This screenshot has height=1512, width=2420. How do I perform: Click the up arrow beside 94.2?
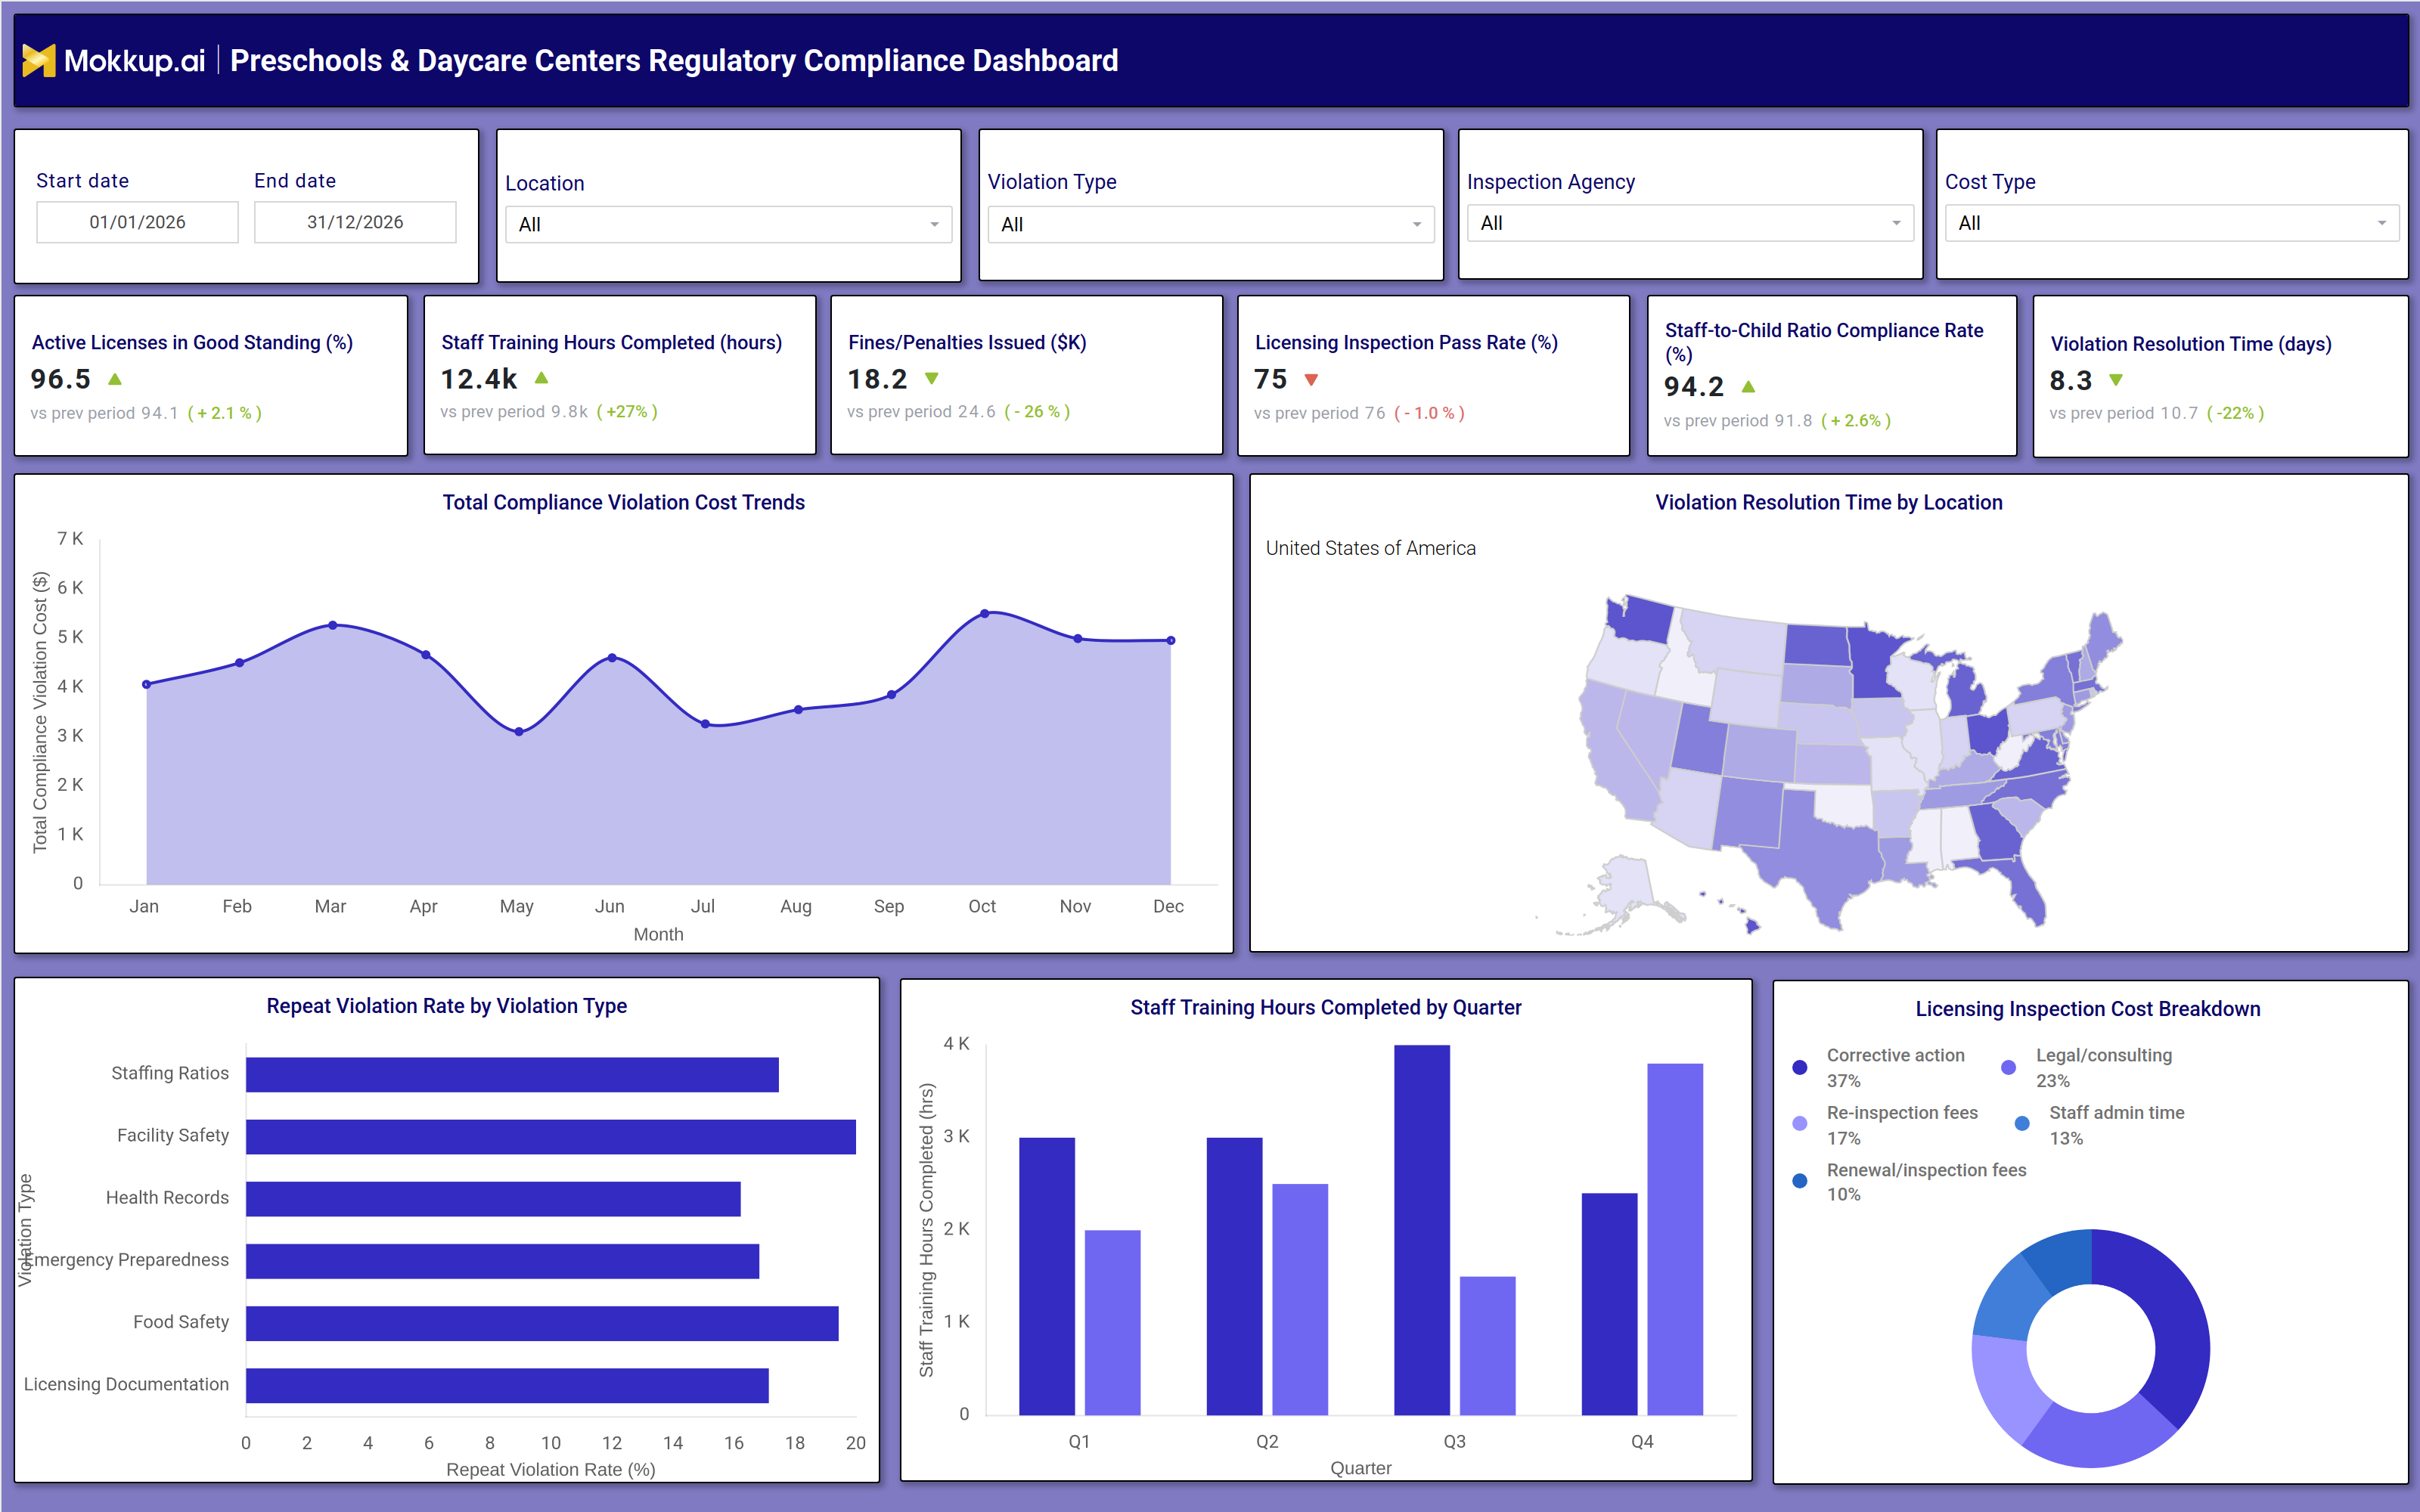(1748, 386)
